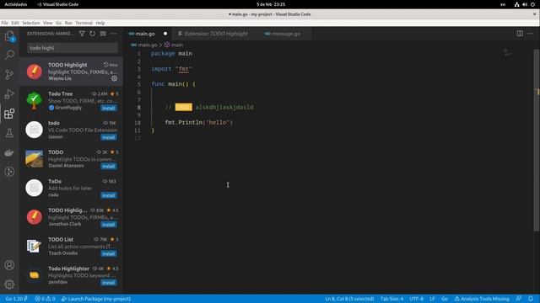The image size is (540, 303).
Task: Open the Run and Debug view
Action: [9, 94]
